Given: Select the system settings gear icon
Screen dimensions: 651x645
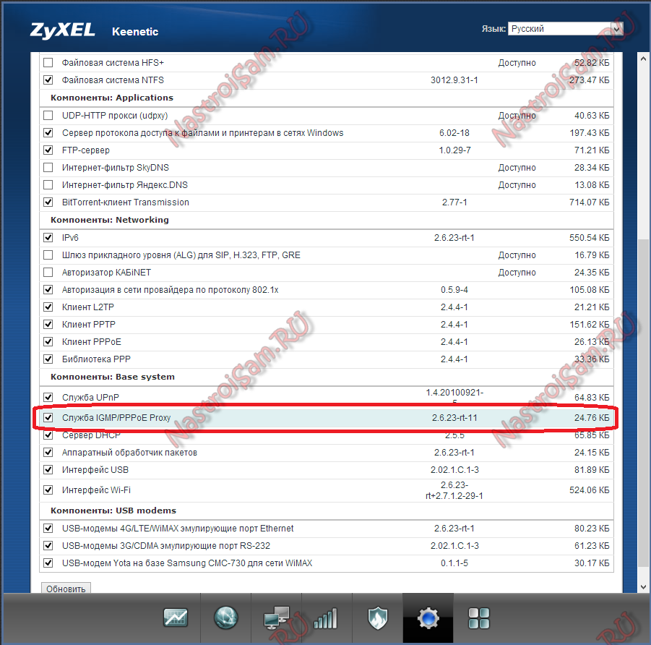Looking at the screenshot, I should click(x=428, y=618).
